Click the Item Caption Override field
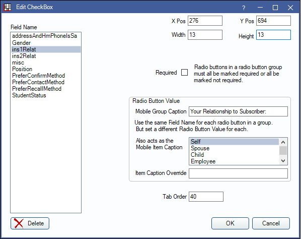 [238, 173]
